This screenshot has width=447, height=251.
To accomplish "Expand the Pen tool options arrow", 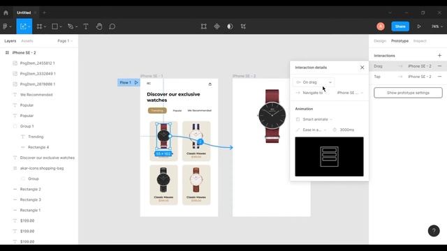I will (x=76, y=26).
